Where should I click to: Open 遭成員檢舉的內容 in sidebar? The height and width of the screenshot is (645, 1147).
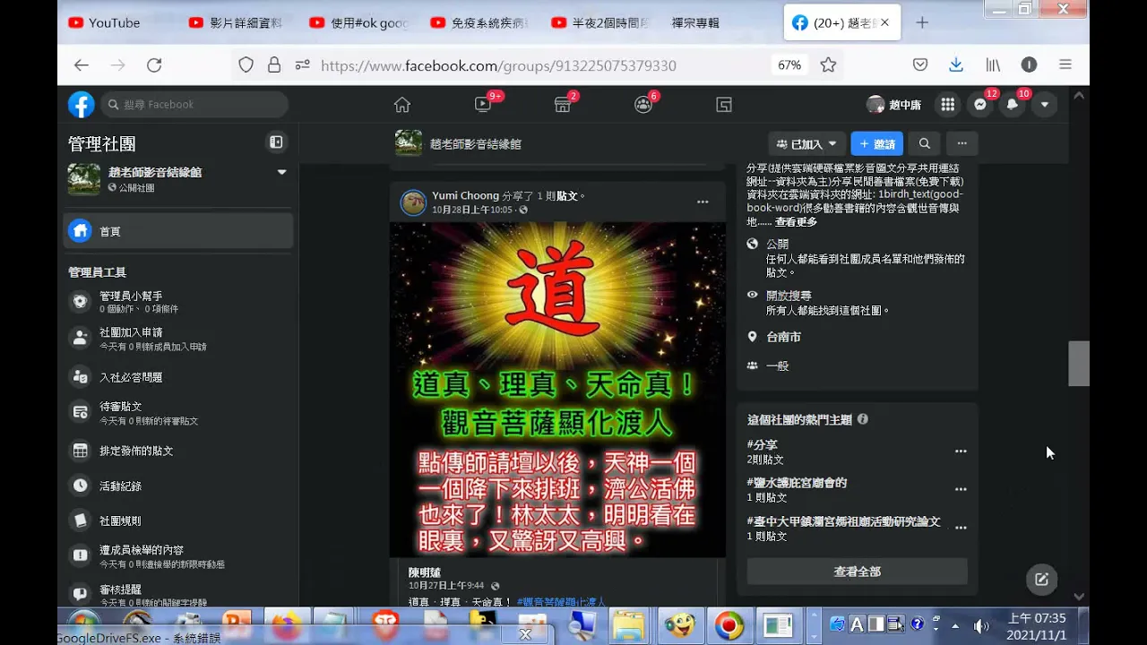(x=178, y=556)
